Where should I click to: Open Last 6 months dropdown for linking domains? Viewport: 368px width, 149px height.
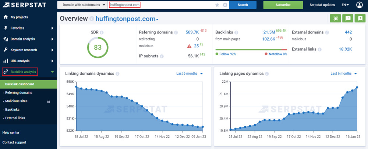tap(190, 74)
